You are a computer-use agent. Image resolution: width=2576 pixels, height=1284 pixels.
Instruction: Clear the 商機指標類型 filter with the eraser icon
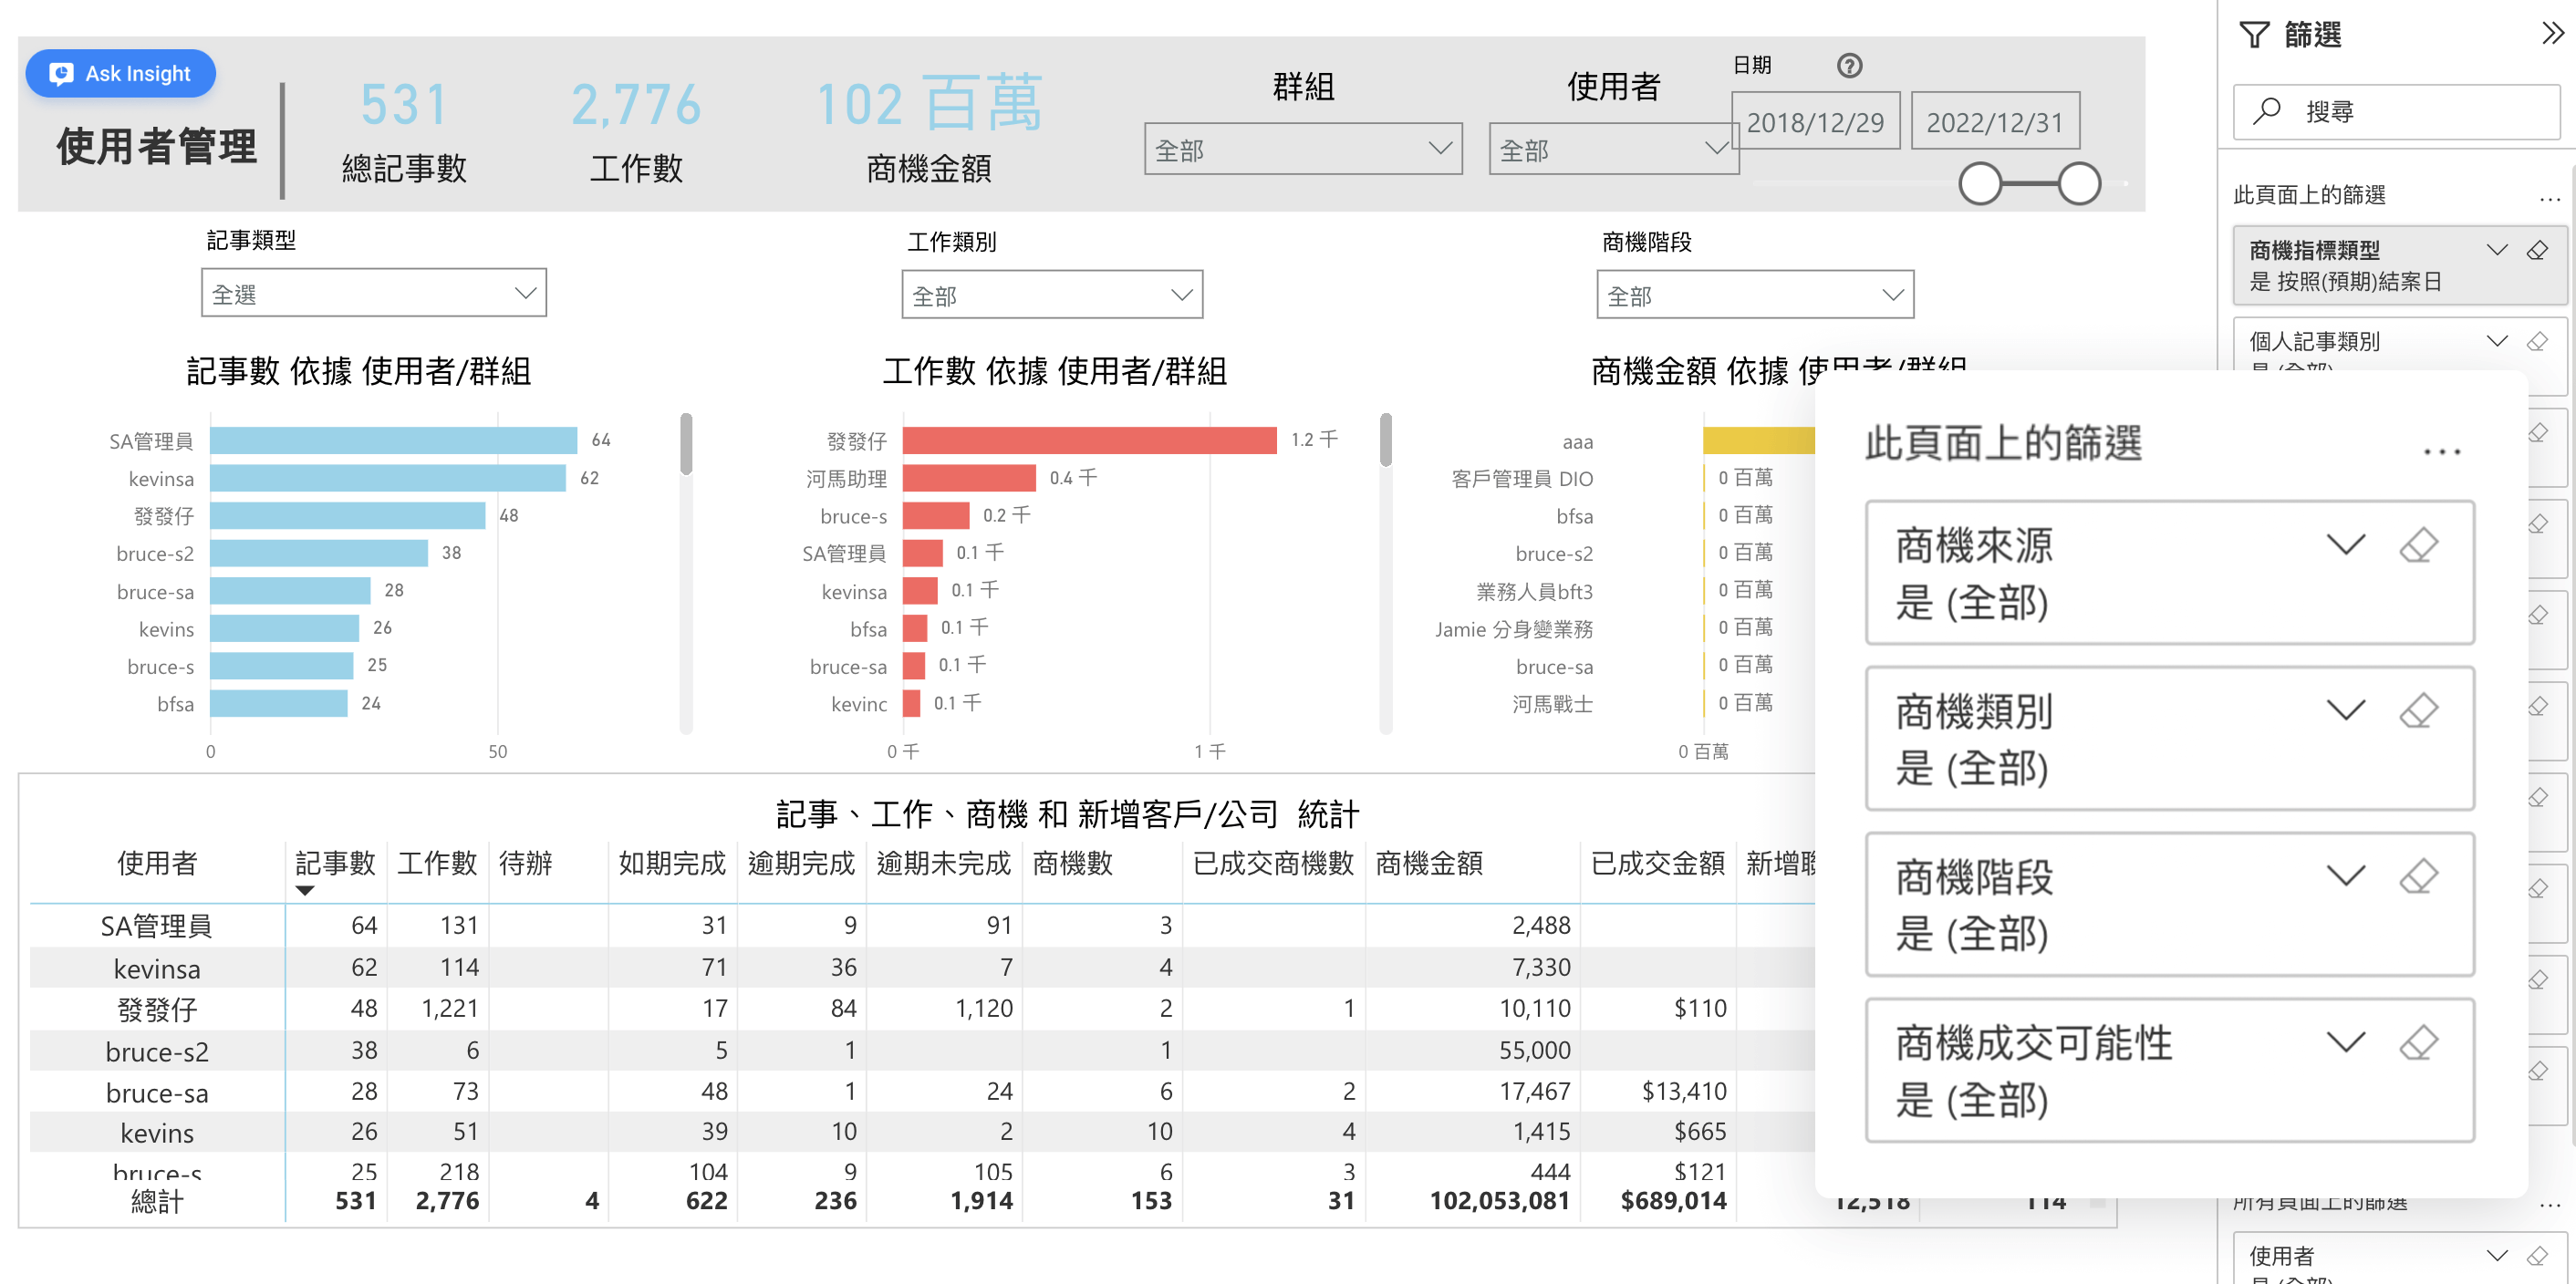2537,250
